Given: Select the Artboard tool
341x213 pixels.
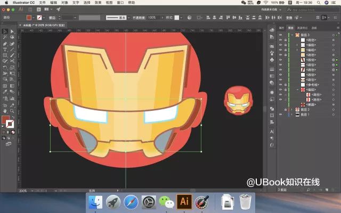Looking at the screenshot, I should coord(5,105).
